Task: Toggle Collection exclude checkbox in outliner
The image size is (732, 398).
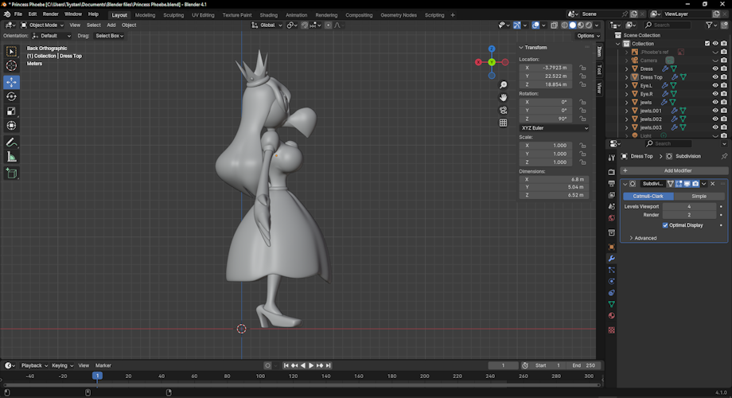Action: [707, 44]
